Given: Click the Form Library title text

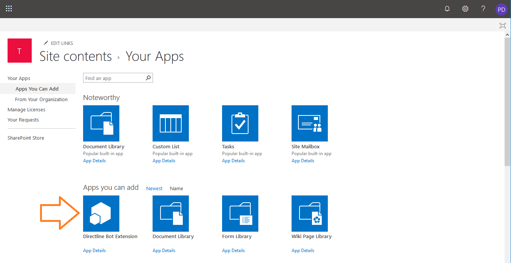Looking at the screenshot, I should [x=237, y=237].
